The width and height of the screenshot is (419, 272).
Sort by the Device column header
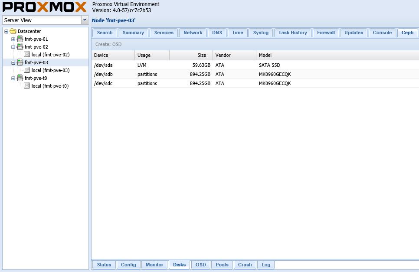pyautogui.click(x=113, y=55)
